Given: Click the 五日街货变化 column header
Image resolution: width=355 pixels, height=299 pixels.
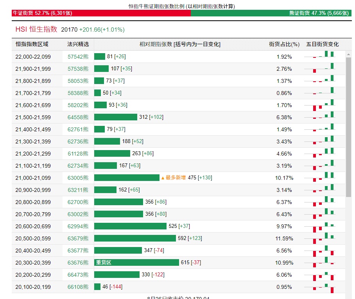Looking at the screenshot, I should 323,44.
